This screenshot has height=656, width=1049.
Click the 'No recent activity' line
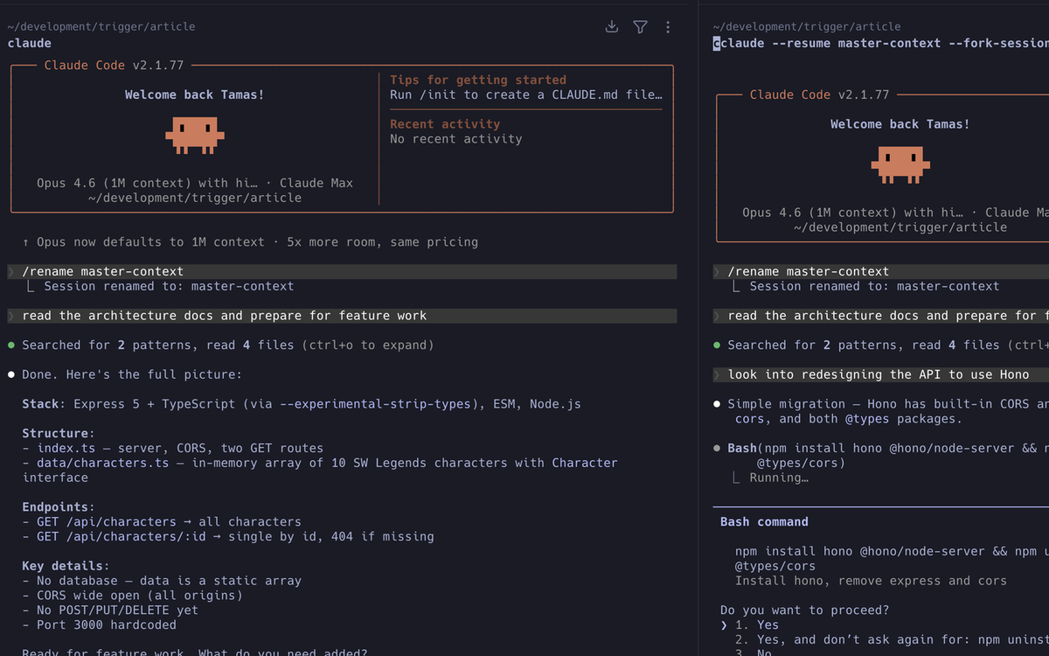pos(456,140)
